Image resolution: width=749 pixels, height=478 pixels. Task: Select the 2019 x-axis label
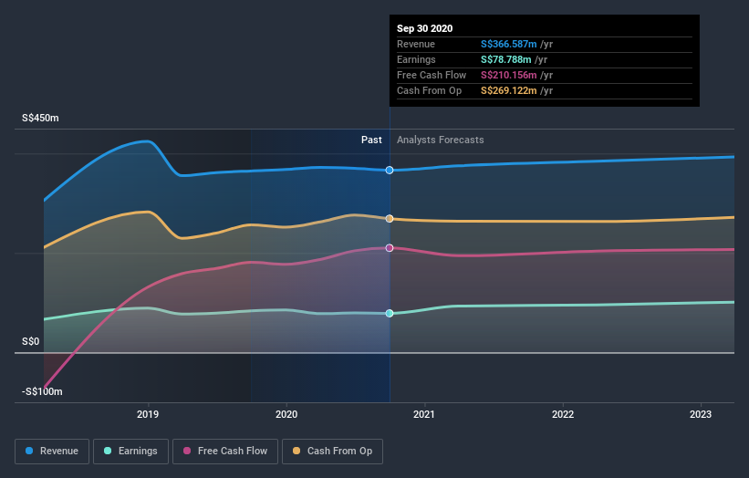(x=148, y=414)
